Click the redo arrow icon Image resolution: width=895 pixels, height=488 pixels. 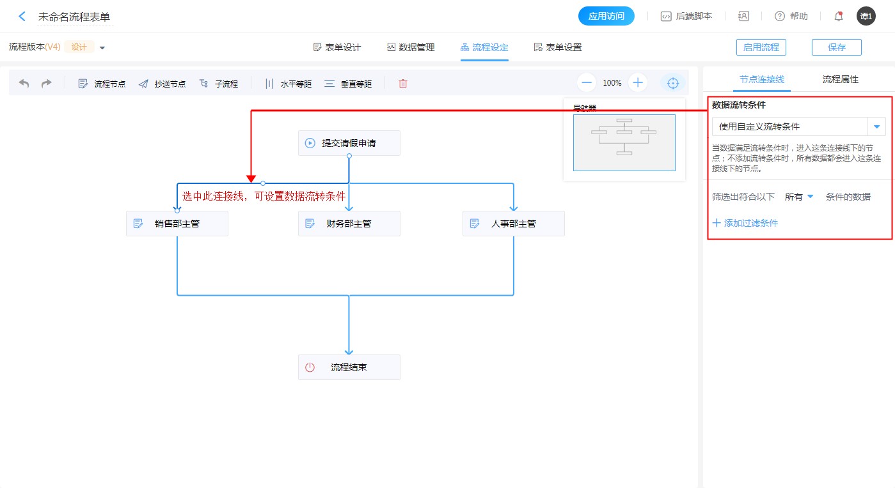point(46,84)
